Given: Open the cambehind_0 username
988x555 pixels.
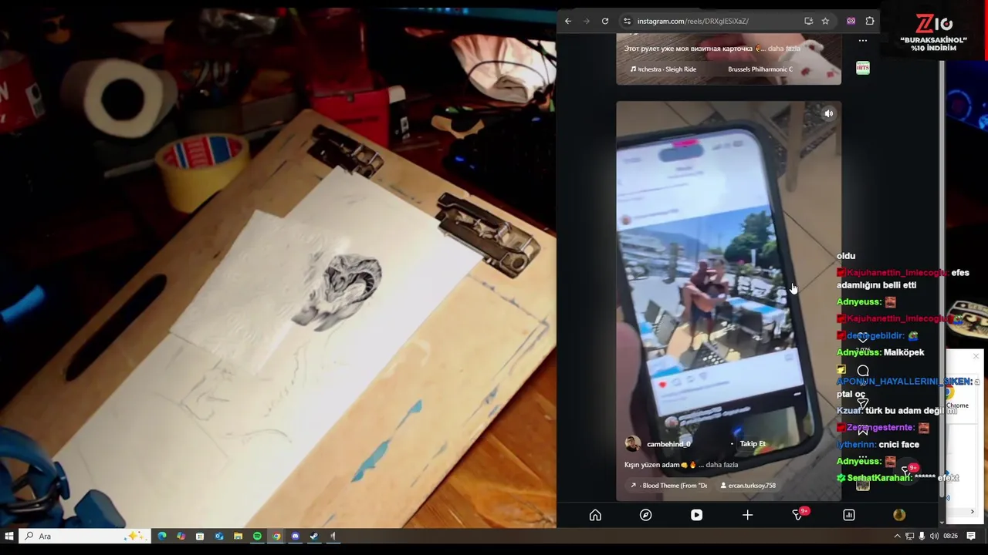Looking at the screenshot, I should (x=668, y=444).
